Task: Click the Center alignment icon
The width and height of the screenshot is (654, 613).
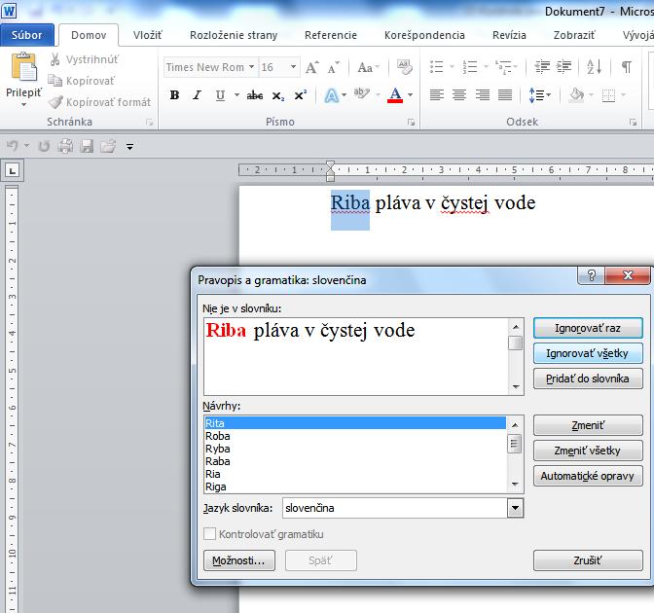Action: [x=459, y=95]
